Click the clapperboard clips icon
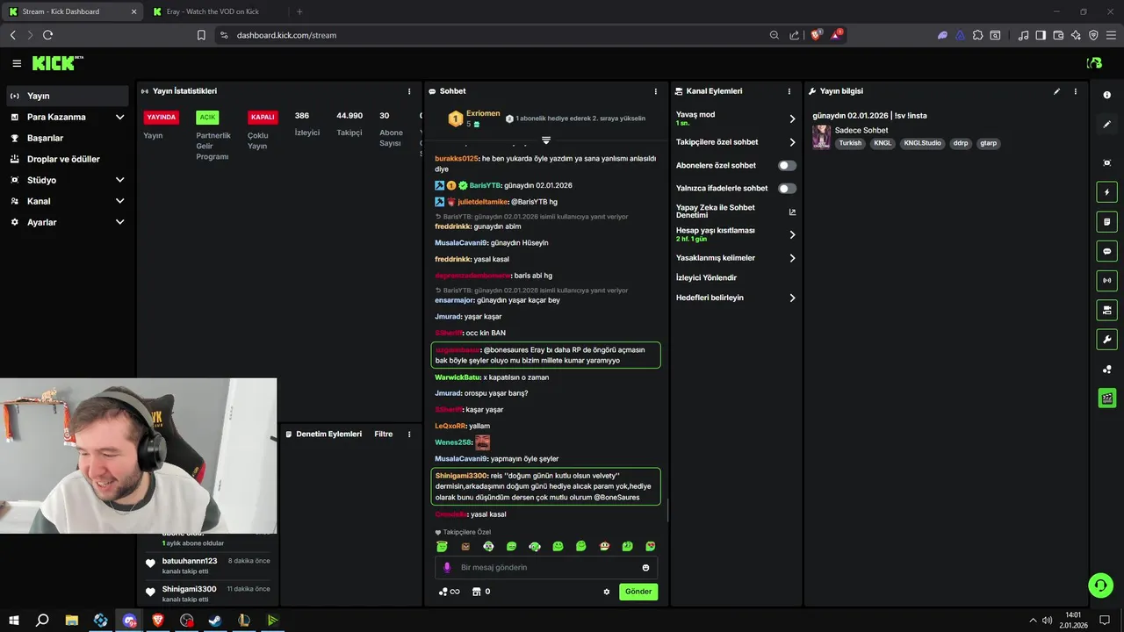 tap(1106, 399)
